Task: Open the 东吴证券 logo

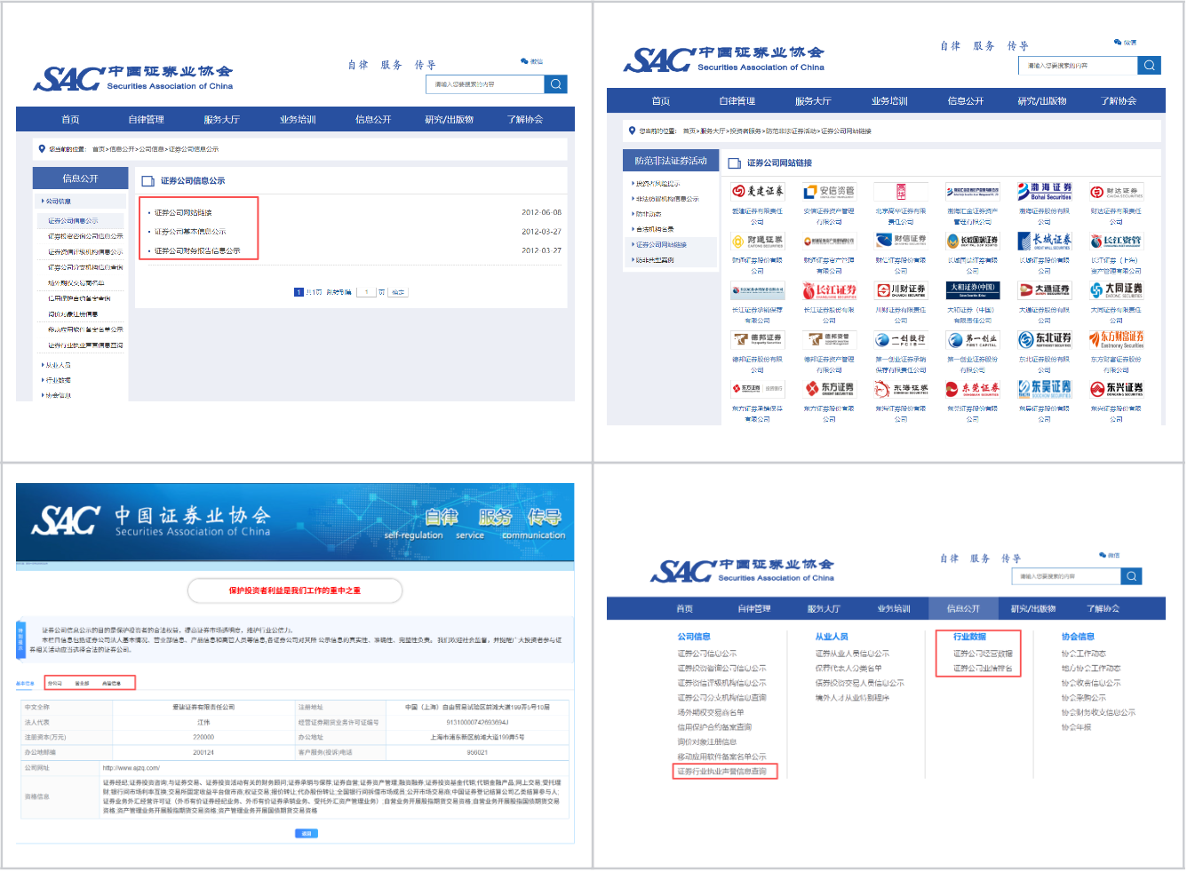Action: coord(1045,388)
